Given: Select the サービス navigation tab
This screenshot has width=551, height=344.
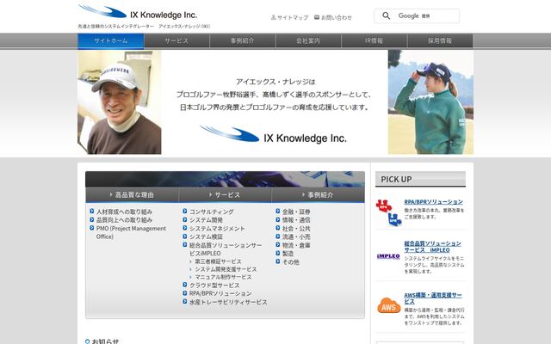Looking at the screenshot, I should (176, 40).
